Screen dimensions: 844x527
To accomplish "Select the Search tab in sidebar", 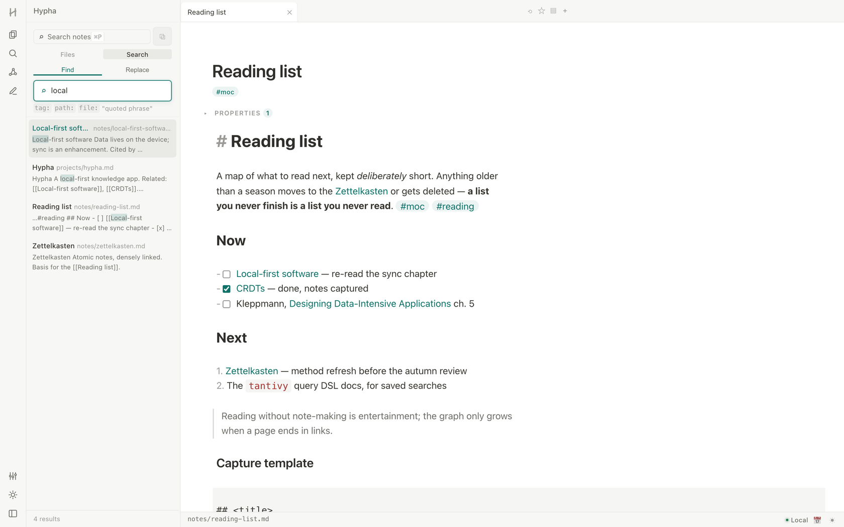I will coord(137,54).
